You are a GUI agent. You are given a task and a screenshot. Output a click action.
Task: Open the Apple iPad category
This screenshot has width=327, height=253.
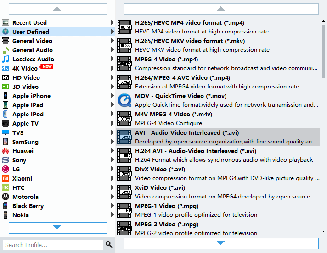(58, 105)
